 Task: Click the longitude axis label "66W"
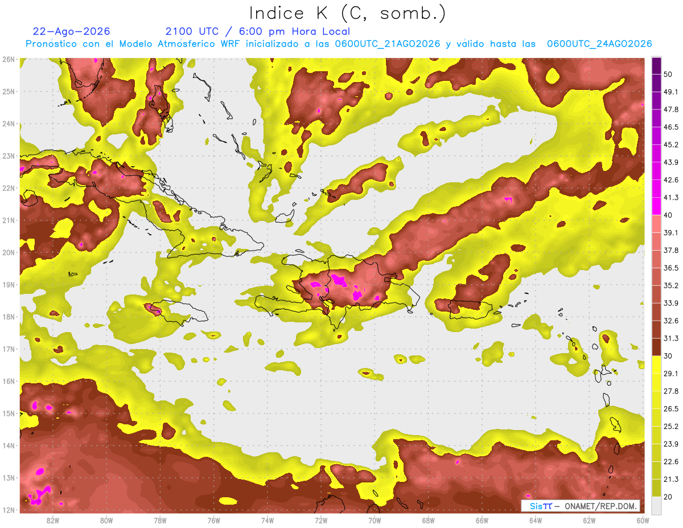click(x=482, y=520)
